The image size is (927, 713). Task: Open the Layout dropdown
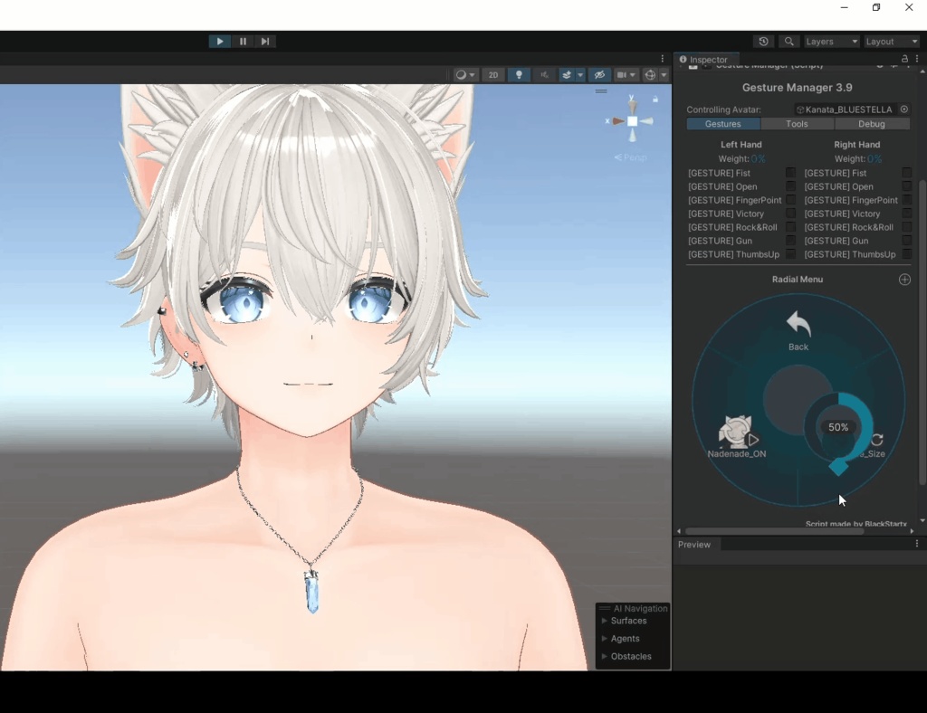pyautogui.click(x=891, y=41)
